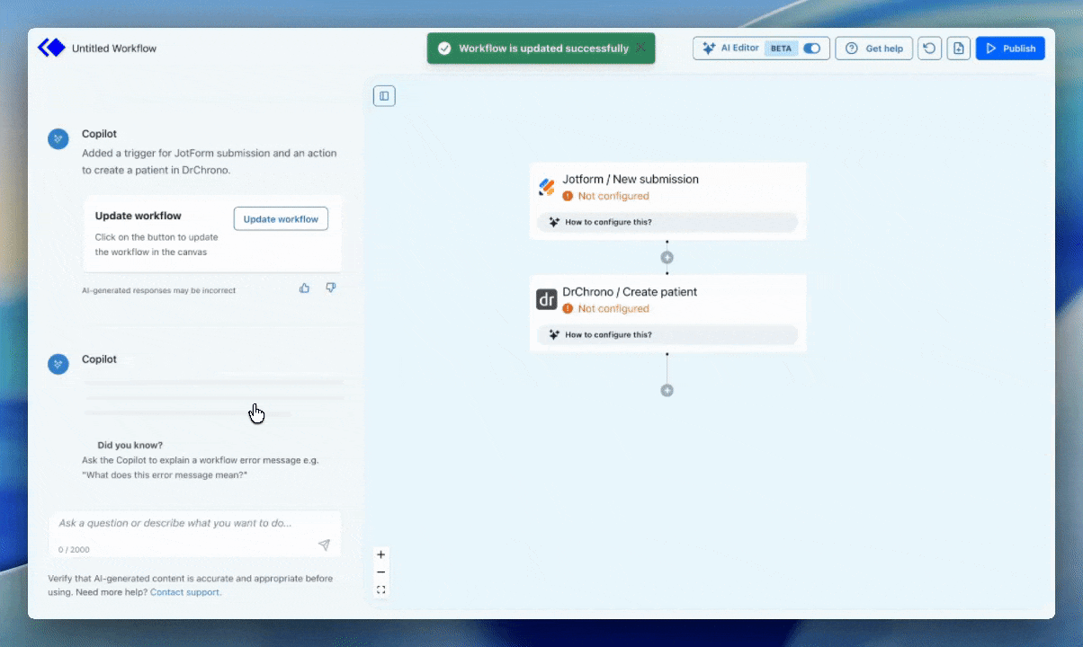Zoom in on the canvas

point(381,554)
